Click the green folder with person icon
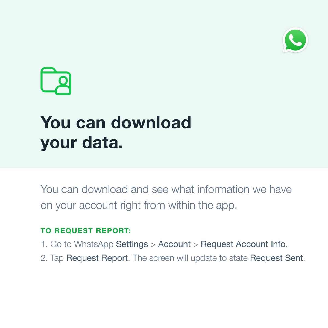Viewport: 328px width, 328px height. click(56, 81)
